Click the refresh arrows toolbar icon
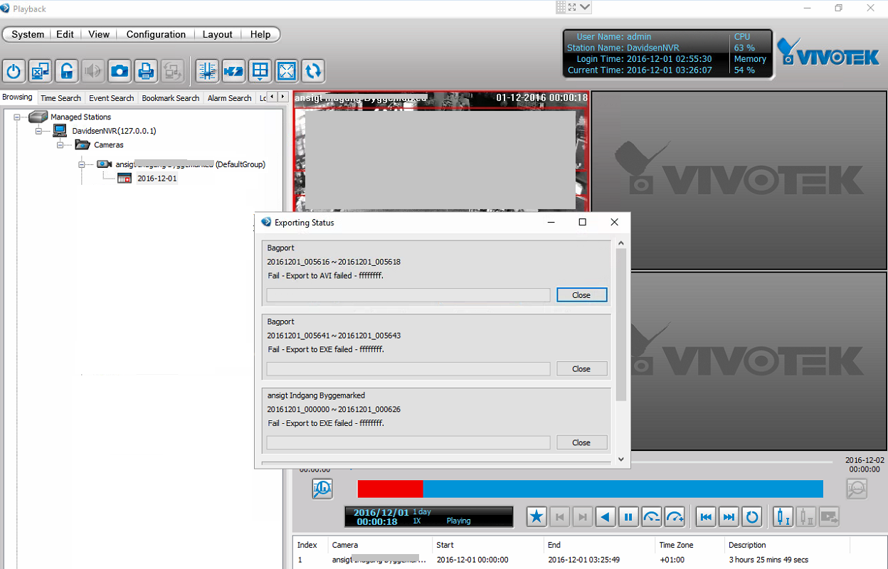This screenshot has width=888, height=569. tap(313, 70)
